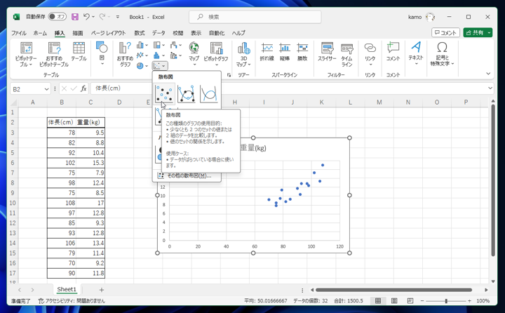
Task: Switch to the 表示 tab
Action: (x=196, y=33)
